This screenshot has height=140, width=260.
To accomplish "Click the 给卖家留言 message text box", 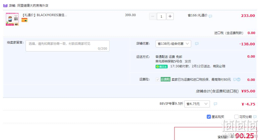I will pos(68,46).
